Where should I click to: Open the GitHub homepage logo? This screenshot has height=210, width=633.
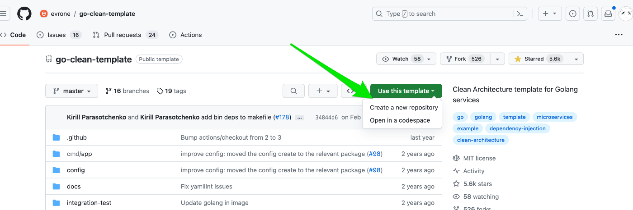pos(24,14)
